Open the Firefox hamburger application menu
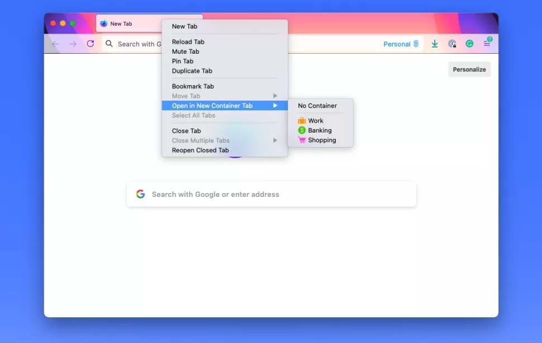Image resolution: width=542 pixels, height=343 pixels. pyautogui.click(x=487, y=44)
